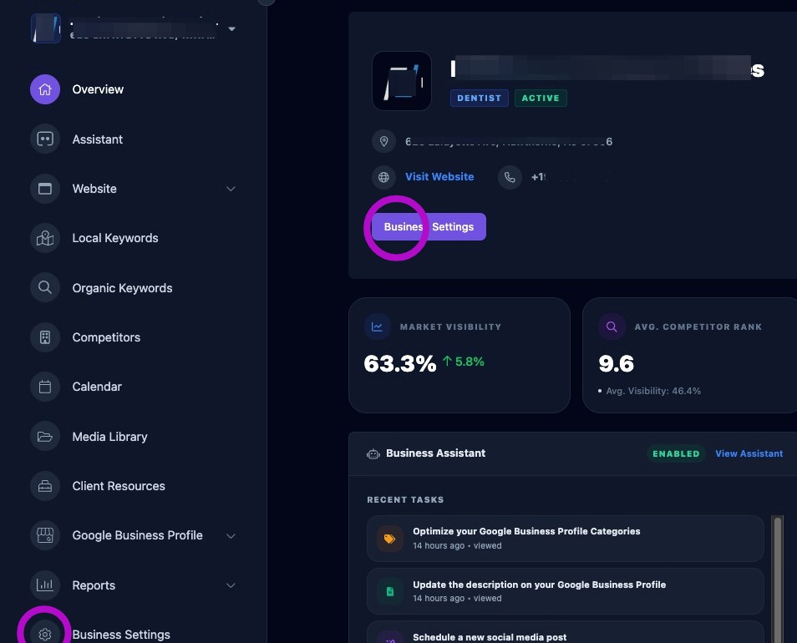Click the Market Visibility chart icon
This screenshot has height=643, width=797.
coord(377,327)
